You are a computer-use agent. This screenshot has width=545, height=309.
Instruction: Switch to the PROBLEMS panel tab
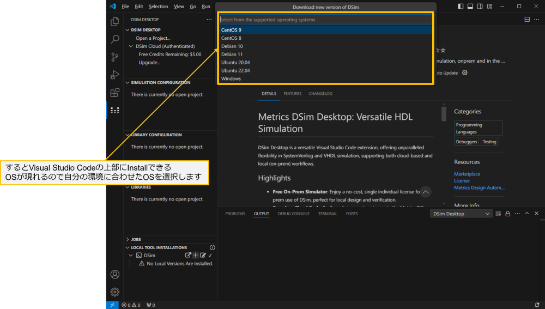(x=235, y=214)
